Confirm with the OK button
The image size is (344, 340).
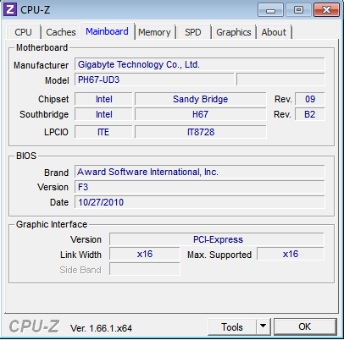click(x=305, y=326)
